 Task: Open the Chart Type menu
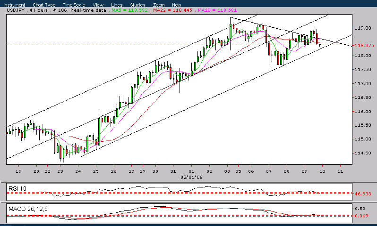click(x=44, y=5)
